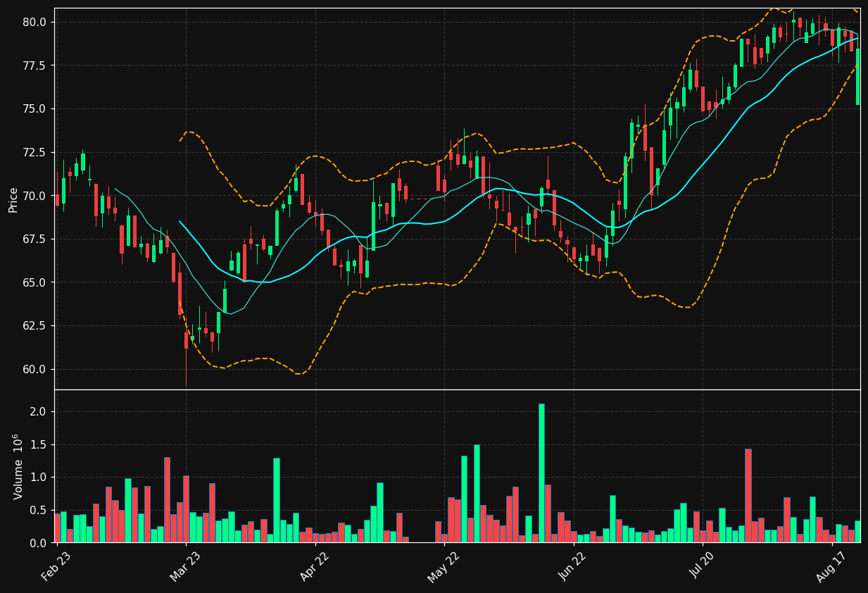Click the Feb 23 date label
The width and height of the screenshot is (868, 593).
click(x=56, y=567)
